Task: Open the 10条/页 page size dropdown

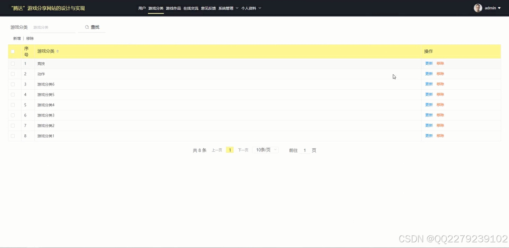Action: pos(265,150)
